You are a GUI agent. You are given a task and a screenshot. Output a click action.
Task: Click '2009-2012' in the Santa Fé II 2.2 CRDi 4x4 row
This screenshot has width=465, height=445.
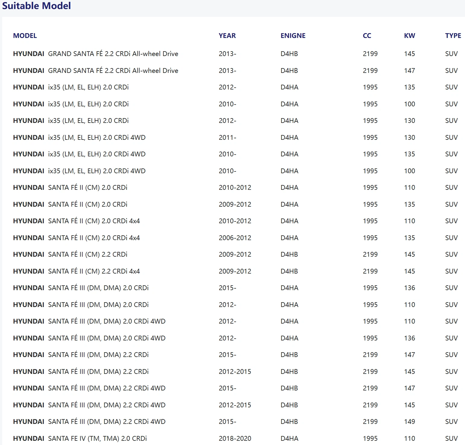tap(235, 271)
